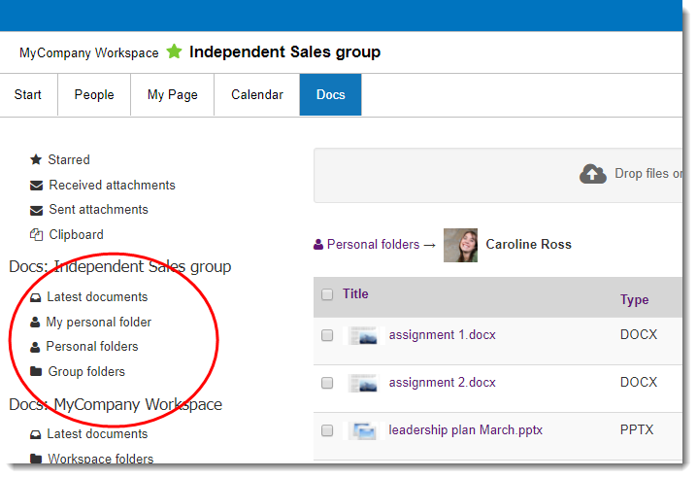Select the leadership plan March.pptx checkbox
Viewport: 697px width, 478px height.
point(327,430)
